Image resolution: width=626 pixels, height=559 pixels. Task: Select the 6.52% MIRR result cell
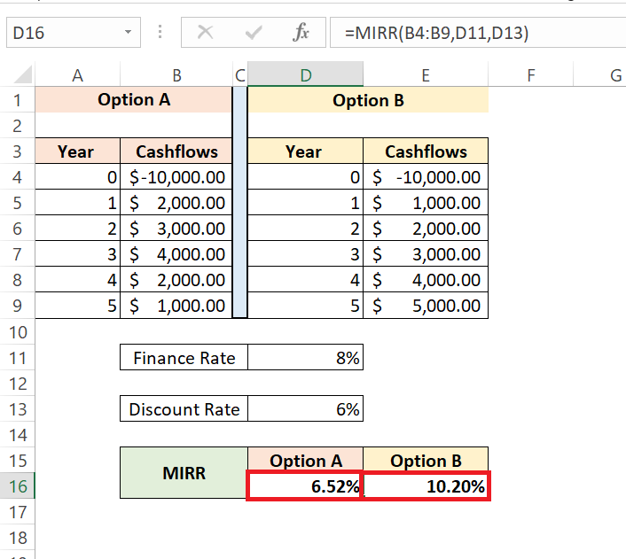point(304,486)
